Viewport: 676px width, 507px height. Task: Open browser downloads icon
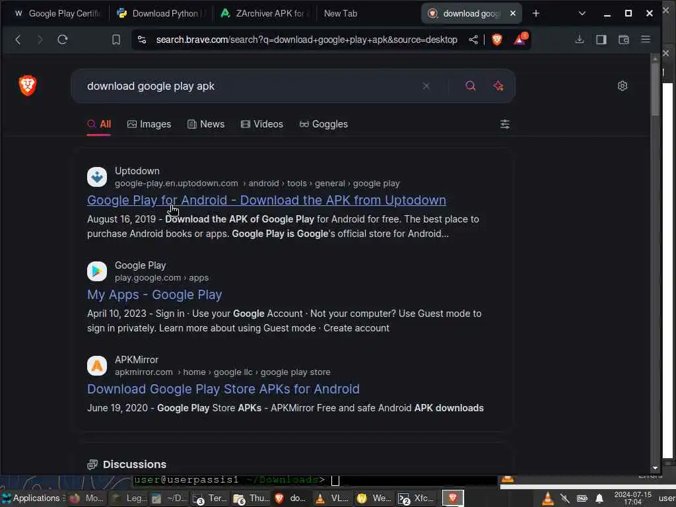[x=580, y=40]
